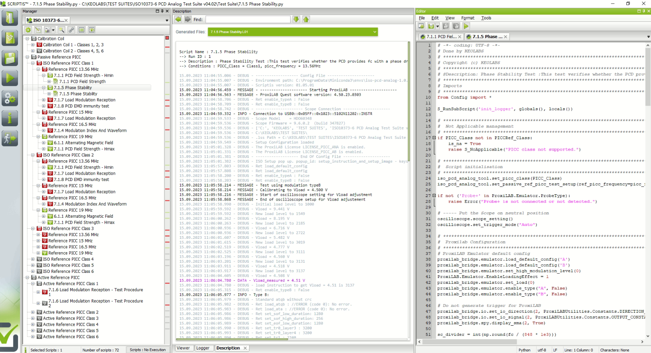Click the chain link icon in Manager toolbar
This screenshot has height=353, width=651.
[71, 30]
